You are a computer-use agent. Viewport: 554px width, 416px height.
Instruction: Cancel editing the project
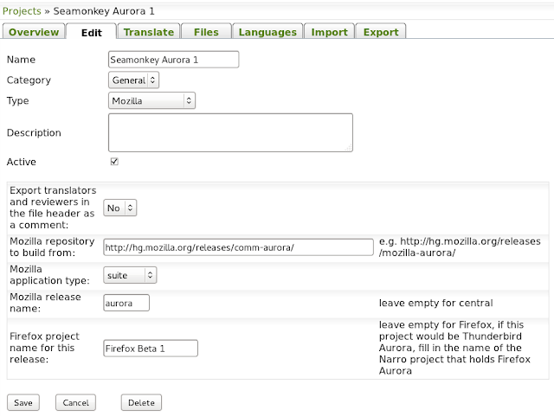(x=75, y=402)
